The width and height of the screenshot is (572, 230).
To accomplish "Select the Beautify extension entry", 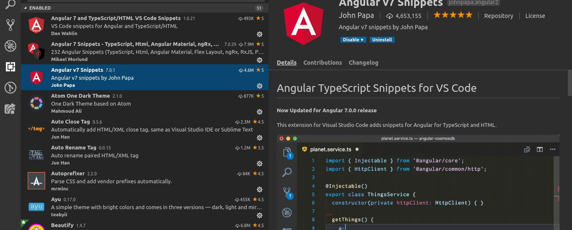I will coord(144,225).
